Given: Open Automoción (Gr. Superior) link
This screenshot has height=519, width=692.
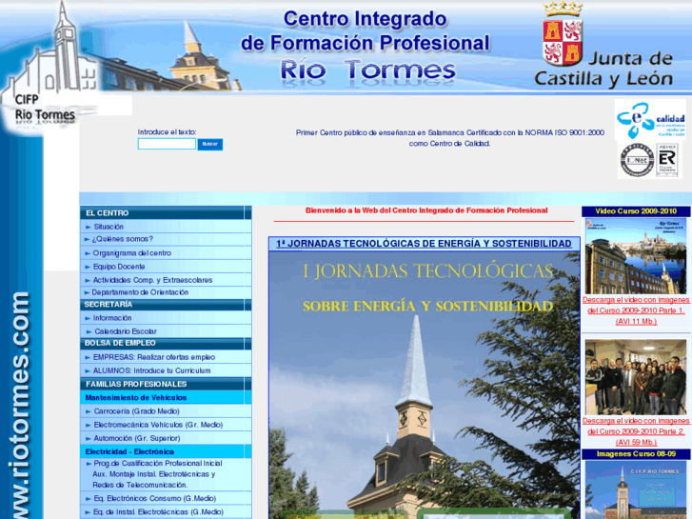Looking at the screenshot, I should click(137, 438).
